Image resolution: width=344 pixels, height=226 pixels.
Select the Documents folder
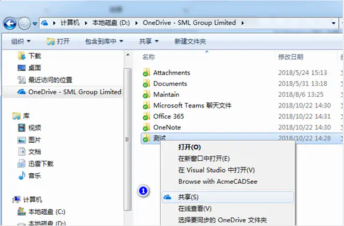(x=170, y=84)
